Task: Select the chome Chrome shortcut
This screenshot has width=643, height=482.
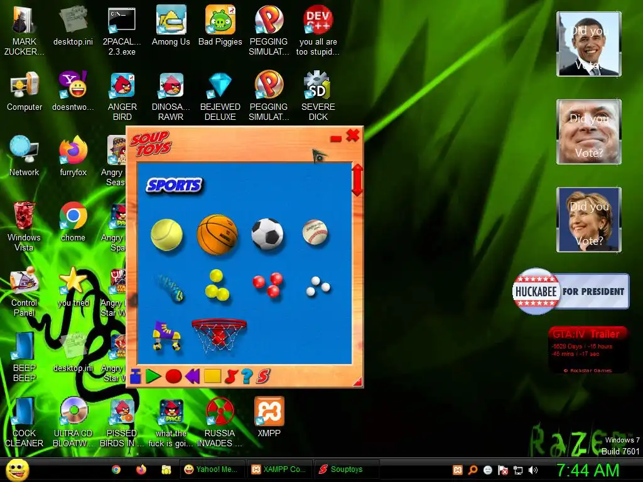Action: (x=73, y=222)
